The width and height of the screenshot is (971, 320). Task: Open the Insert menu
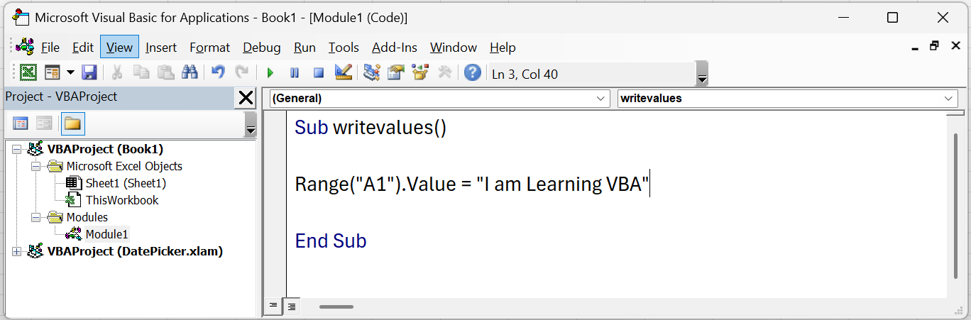click(x=161, y=48)
